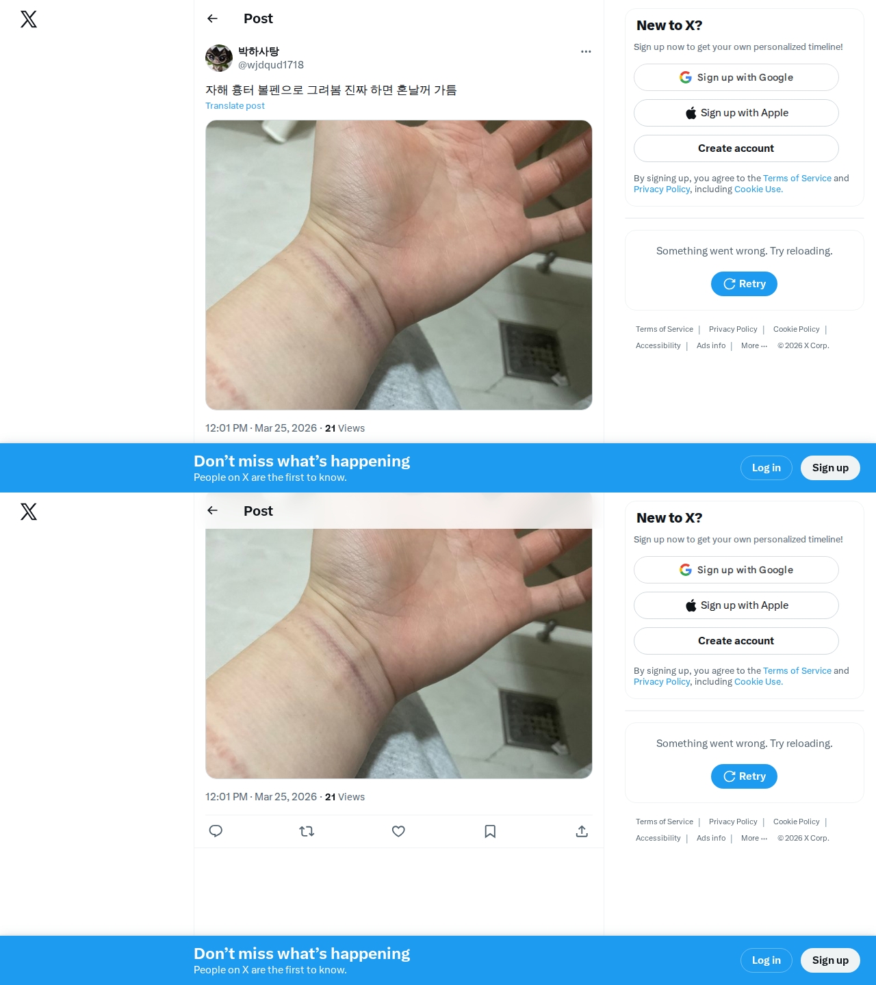Expand the upper More footer menu
The width and height of the screenshot is (876, 985).
[754, 345]
